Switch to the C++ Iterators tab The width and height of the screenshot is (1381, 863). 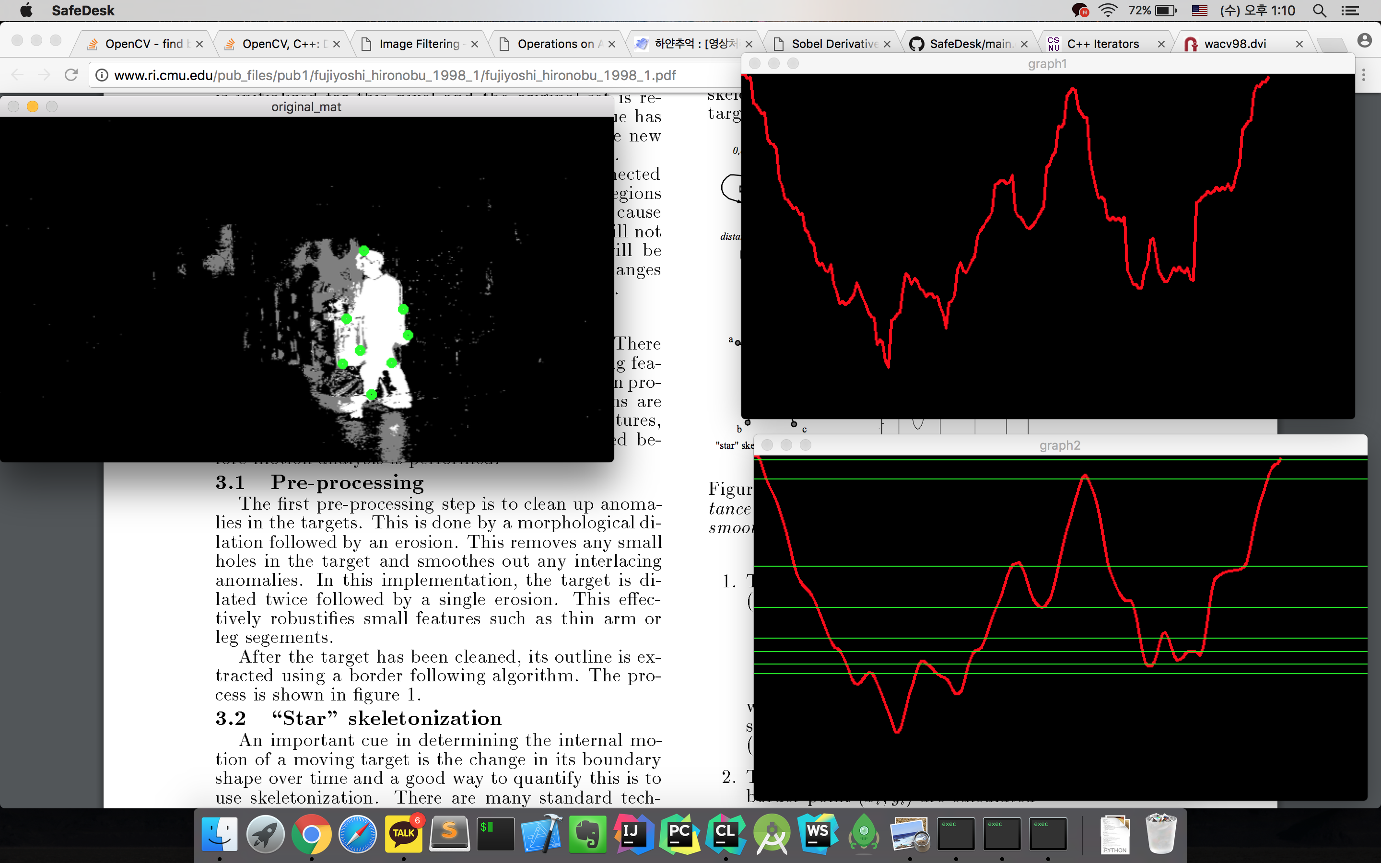pos(1102,44)
